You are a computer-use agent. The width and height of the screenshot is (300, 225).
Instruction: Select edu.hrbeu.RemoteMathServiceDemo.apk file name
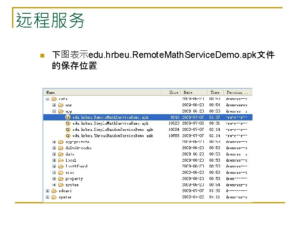pyautogui.click(x=110, y=117)
